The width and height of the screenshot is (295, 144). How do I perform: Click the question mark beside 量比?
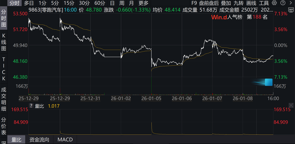[x=31, y=106]
